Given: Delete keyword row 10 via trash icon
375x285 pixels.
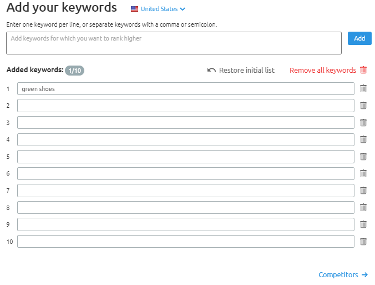Looking at the screenshot, I should (363, 242).
